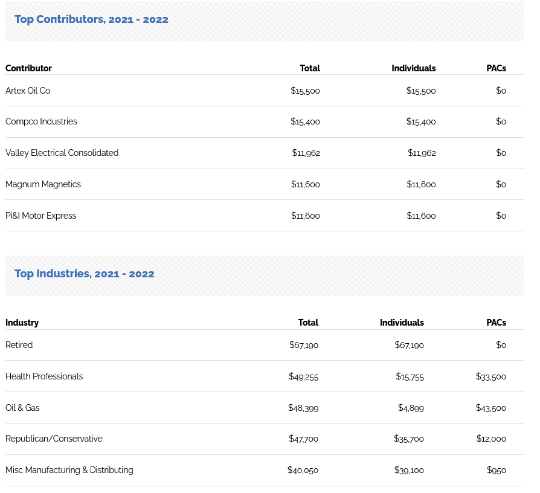The width and height of the screenshot is (540, 493).
Task: Click the PACs value for Compco Industries
Action: tap(501, 121)
